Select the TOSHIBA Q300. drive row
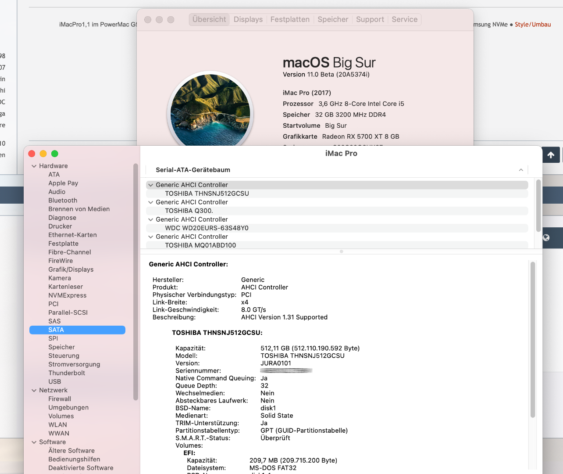This screenshot has width=563, height=474. click(x=337, y=211)
